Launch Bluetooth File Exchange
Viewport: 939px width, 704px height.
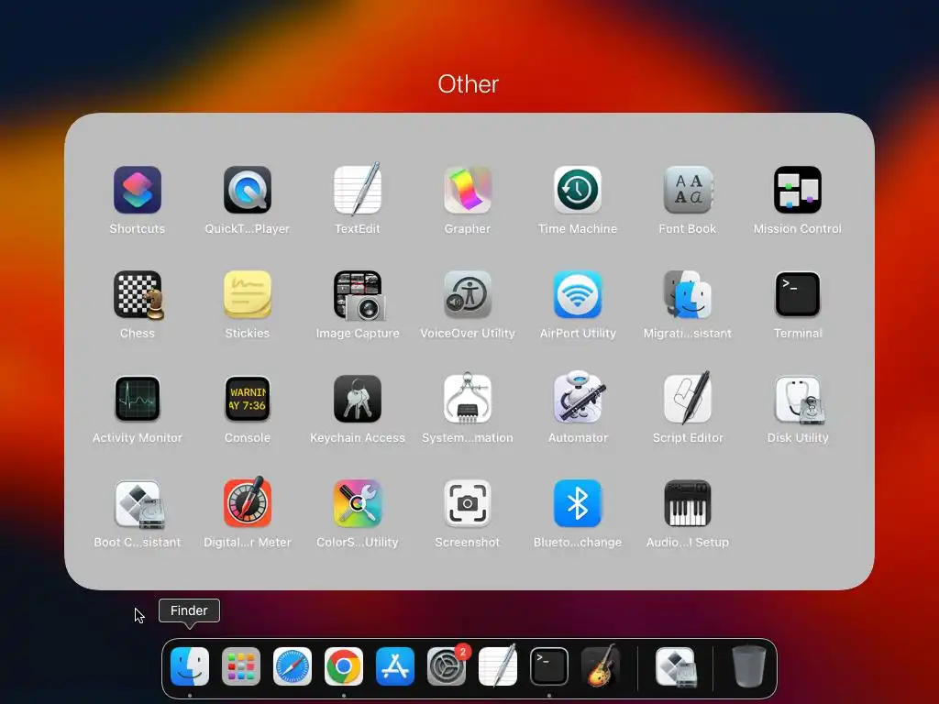tap(578, 503)
